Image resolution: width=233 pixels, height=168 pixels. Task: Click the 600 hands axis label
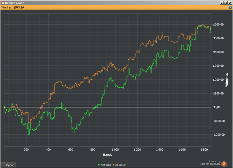point(71,150)
